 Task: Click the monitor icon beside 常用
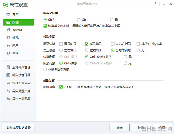coord(8,15)
